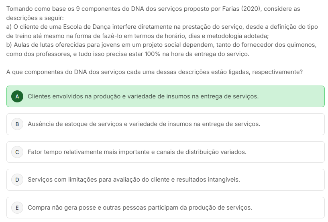Click the green letter A badge

point(17,96)
